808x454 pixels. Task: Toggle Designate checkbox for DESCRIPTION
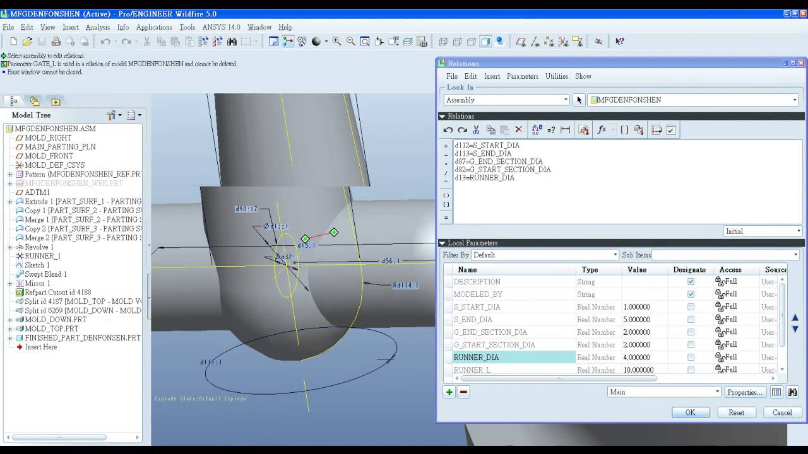click(691, 282)
